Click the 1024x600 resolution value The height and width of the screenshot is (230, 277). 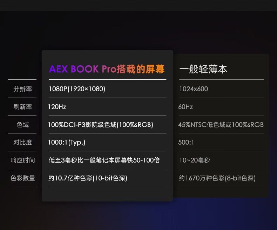[x=194, y=89]
